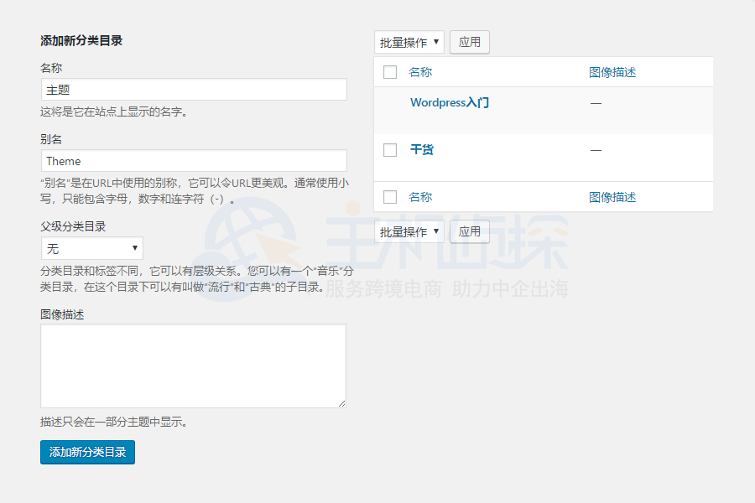The image size is (755, 503).
Task: Toggle select-all checkbox in table footer
Action: 390,197
